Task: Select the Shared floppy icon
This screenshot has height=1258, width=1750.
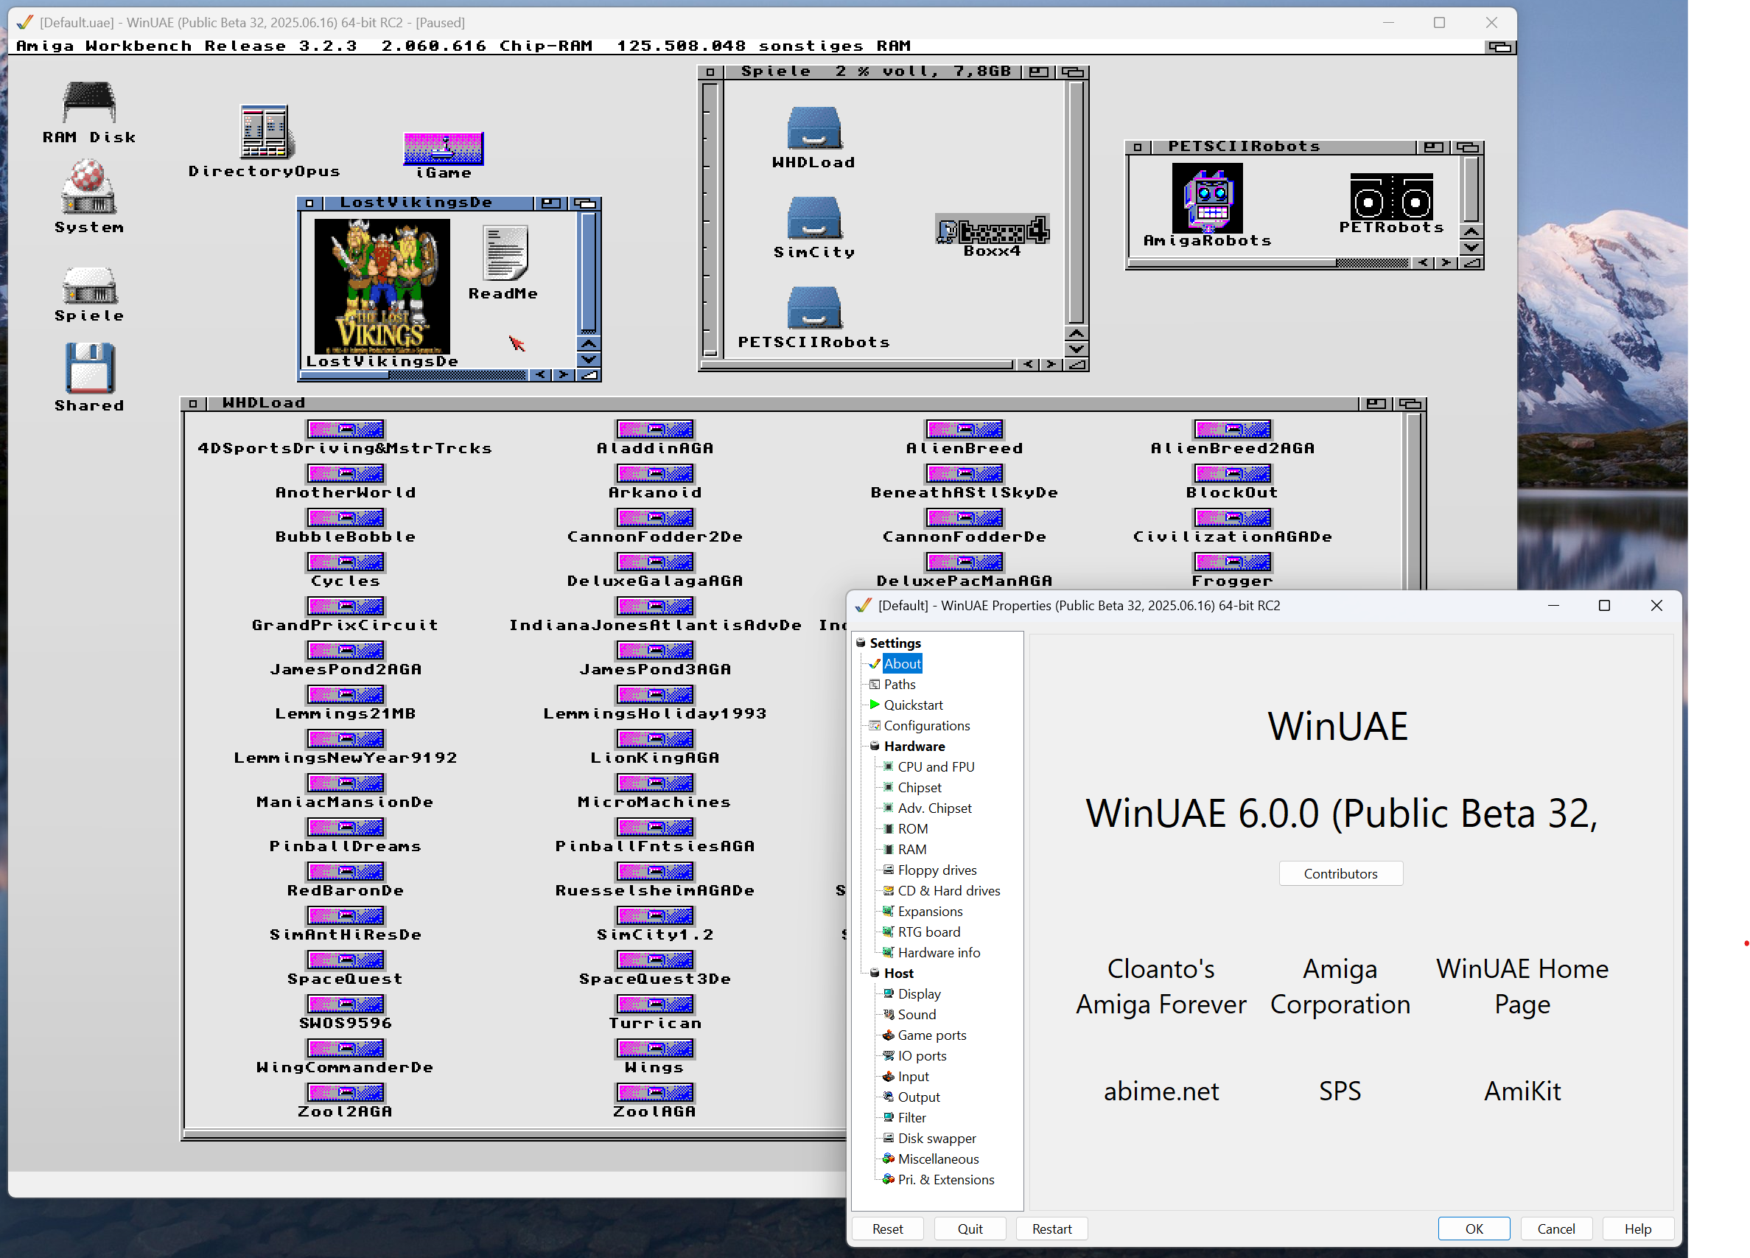Action: (89, 368)
